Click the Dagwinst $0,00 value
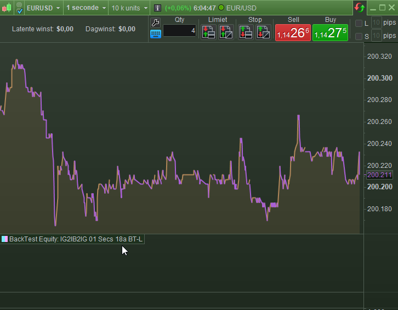The image size is (398, 310). [x=127, y=29]
